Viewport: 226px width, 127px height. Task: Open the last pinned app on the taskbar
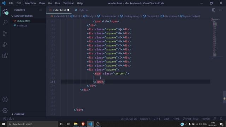tap(98, 124)
